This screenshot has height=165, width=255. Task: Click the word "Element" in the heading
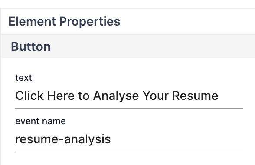click(x=32, y=22)
